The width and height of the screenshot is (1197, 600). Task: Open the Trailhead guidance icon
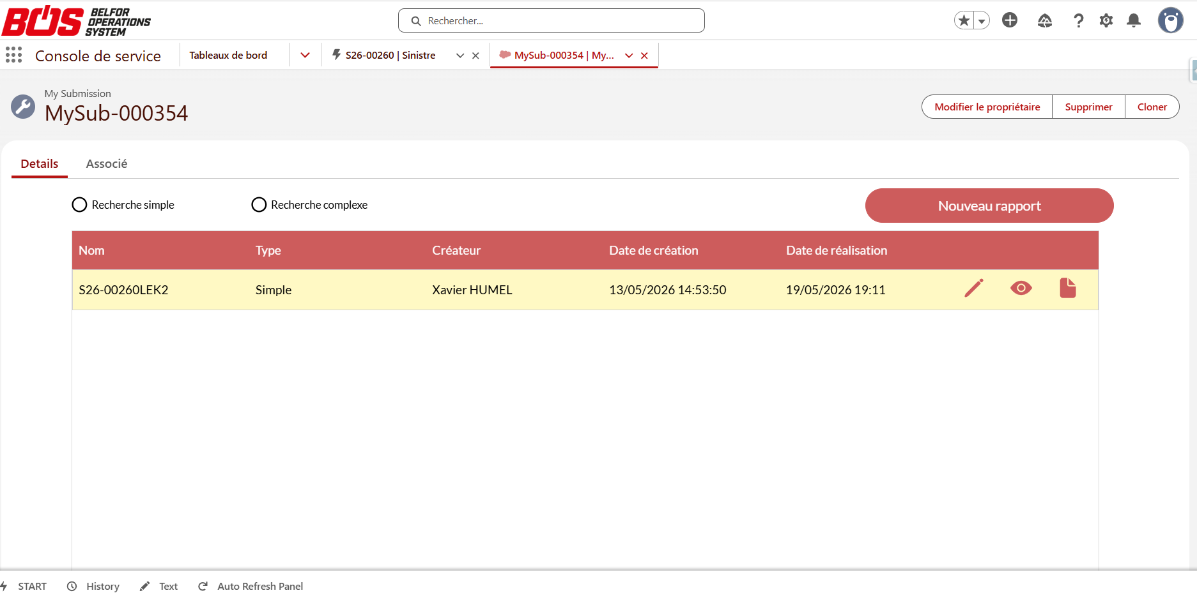click(1044, 20)
